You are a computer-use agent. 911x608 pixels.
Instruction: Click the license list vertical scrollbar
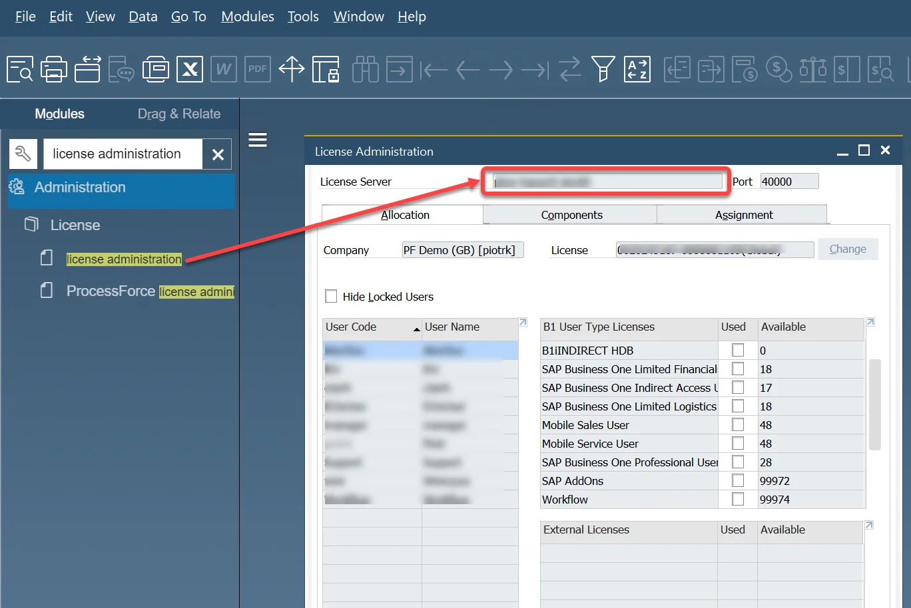pyautogui.click(x=875, y=404)
